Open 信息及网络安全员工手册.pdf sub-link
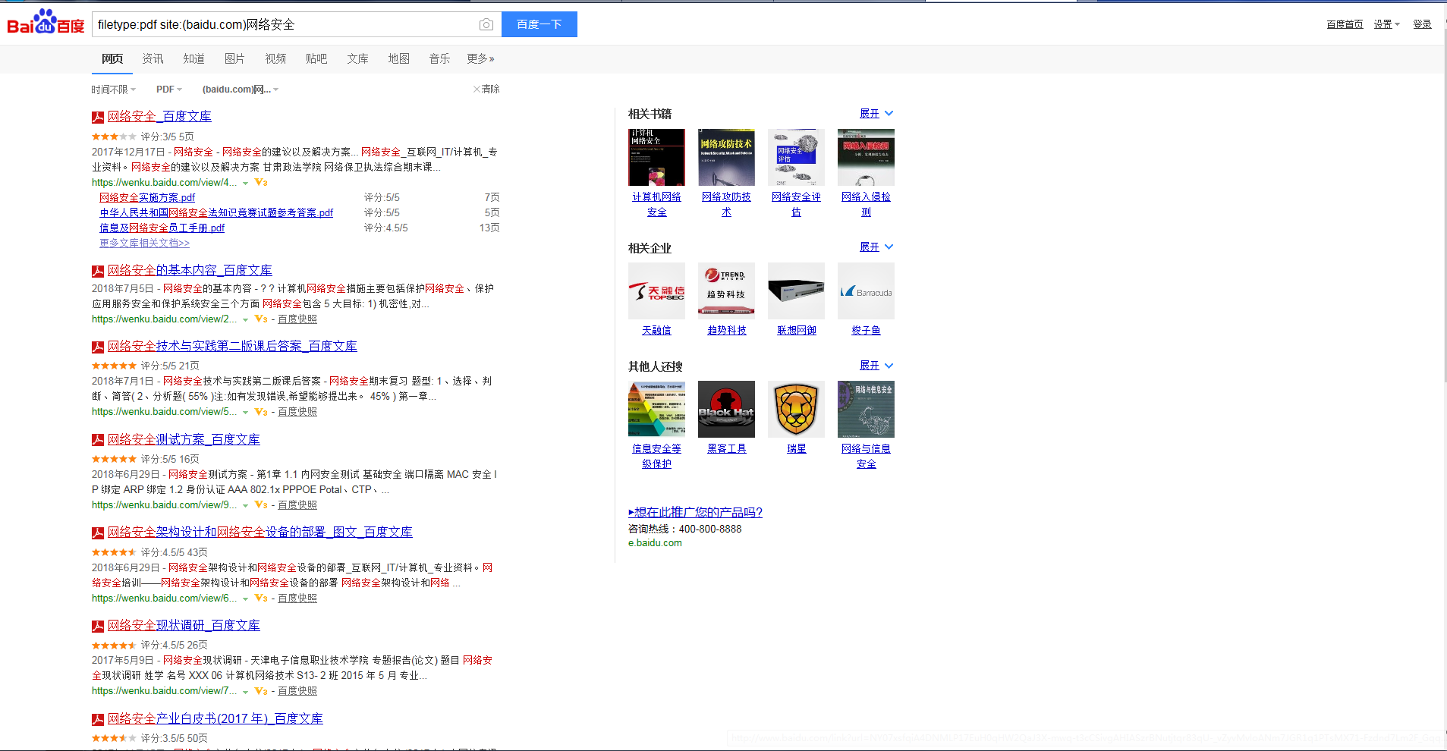Viewport: 1447px width, 751px height. [x=162, y=228]
